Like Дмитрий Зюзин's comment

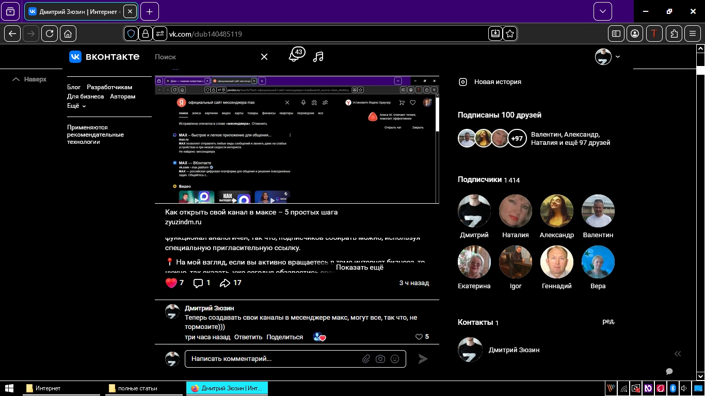[419, 337]
